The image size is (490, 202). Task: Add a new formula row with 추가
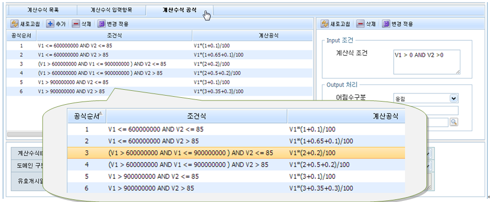tap(56, 24)
